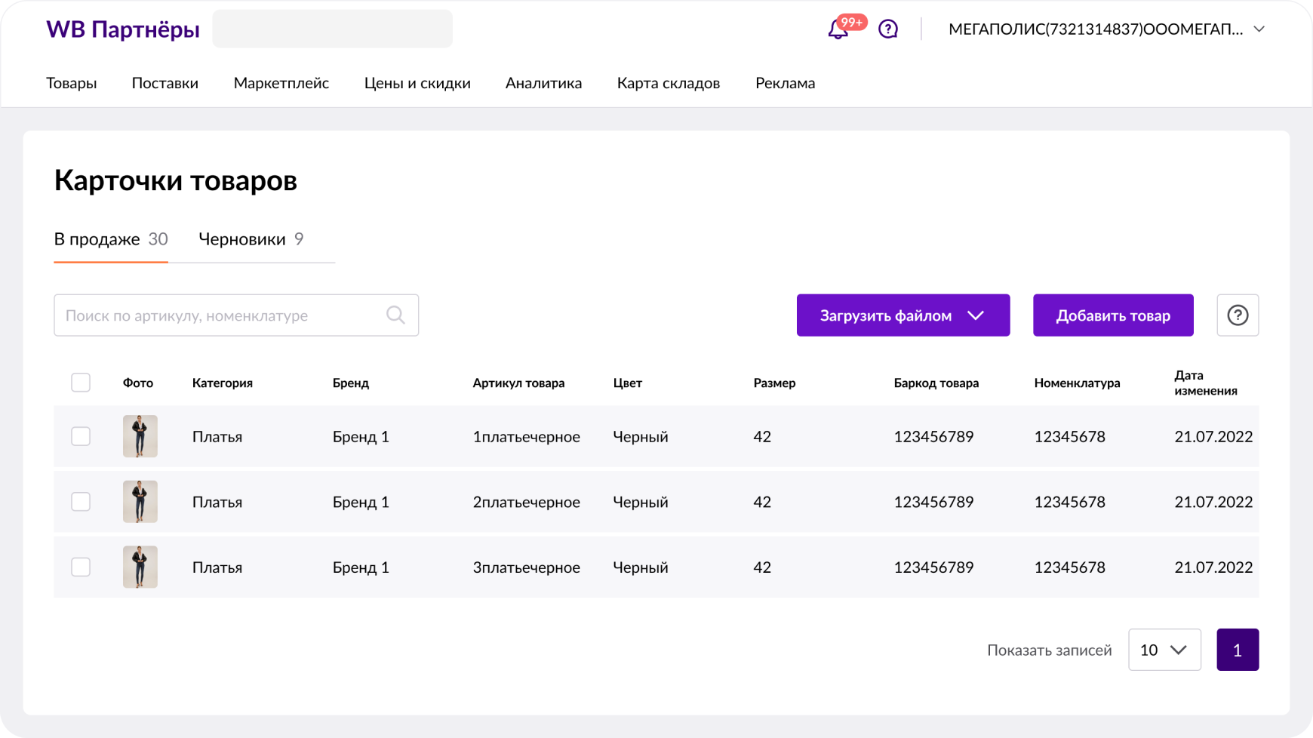Screen dimensions: 1313x738
Task: Click the header help question mark icon
Action: click(888, 29)
